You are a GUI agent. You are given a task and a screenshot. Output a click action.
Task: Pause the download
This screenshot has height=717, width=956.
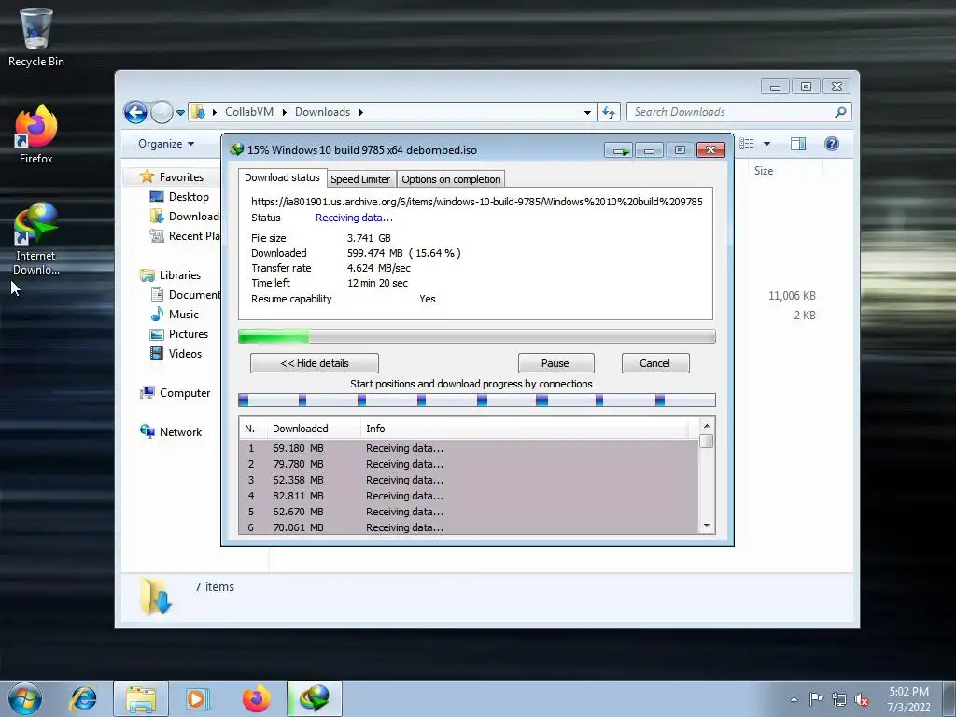coord(555,363)
